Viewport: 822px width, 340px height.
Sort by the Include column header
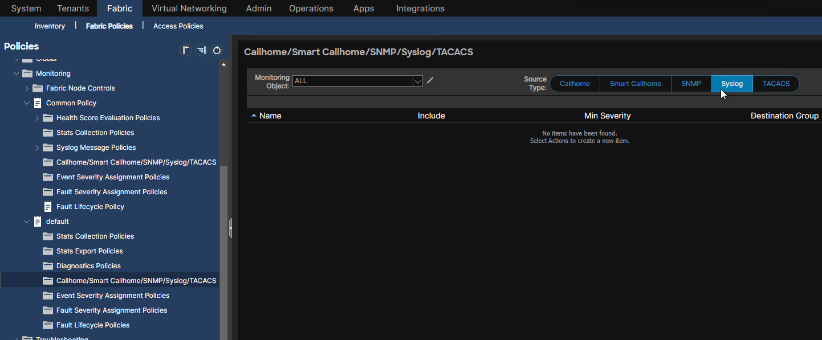(x=432, y=116)
